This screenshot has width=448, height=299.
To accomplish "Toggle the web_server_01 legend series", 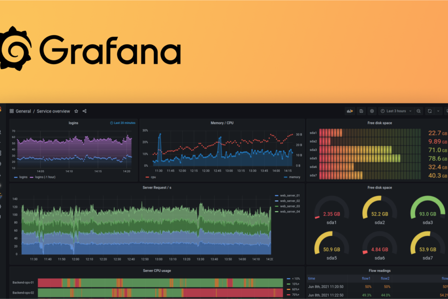I will pos(287,196).
